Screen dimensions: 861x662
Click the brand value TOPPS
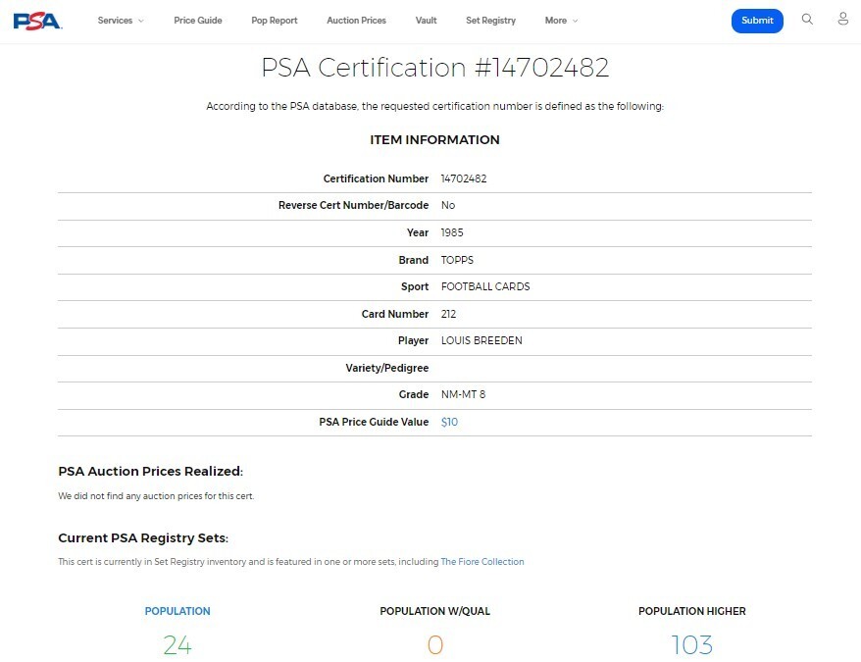coord(457,260)
